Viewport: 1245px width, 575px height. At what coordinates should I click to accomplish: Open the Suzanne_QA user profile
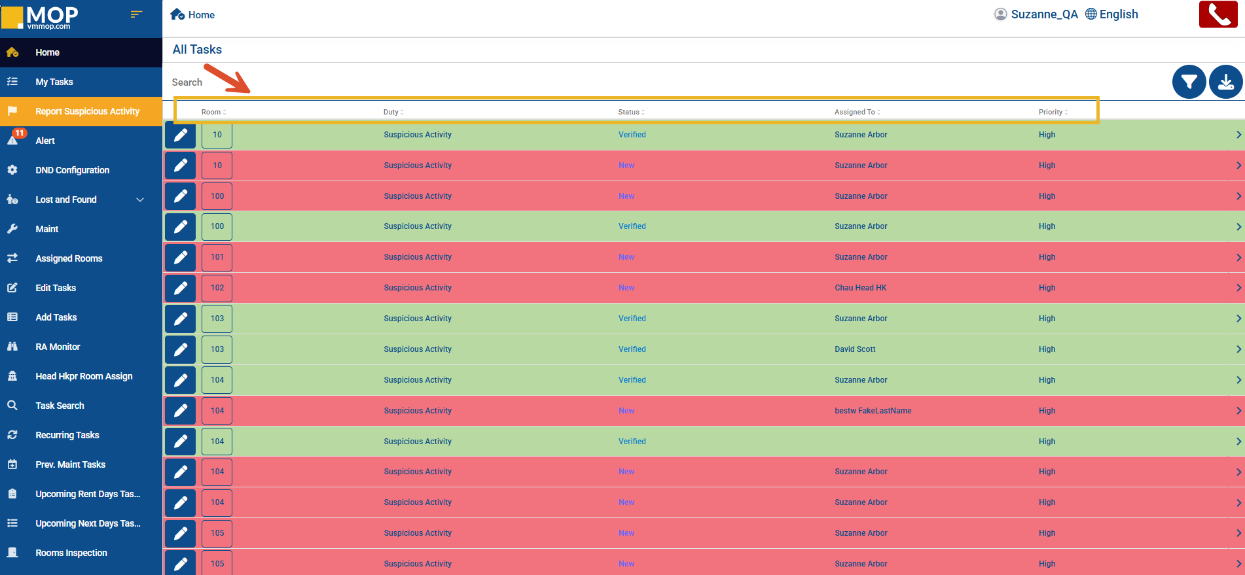pos(1036,14)
